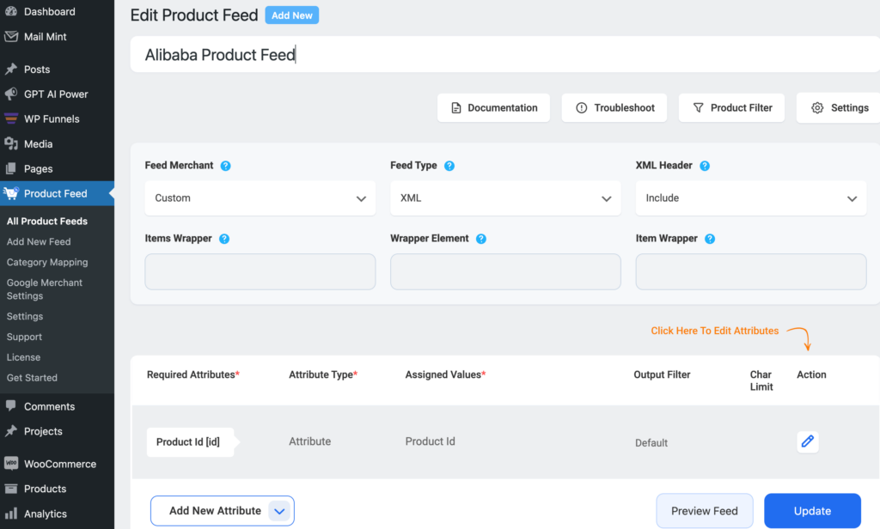Open the Documentation button

494,107
